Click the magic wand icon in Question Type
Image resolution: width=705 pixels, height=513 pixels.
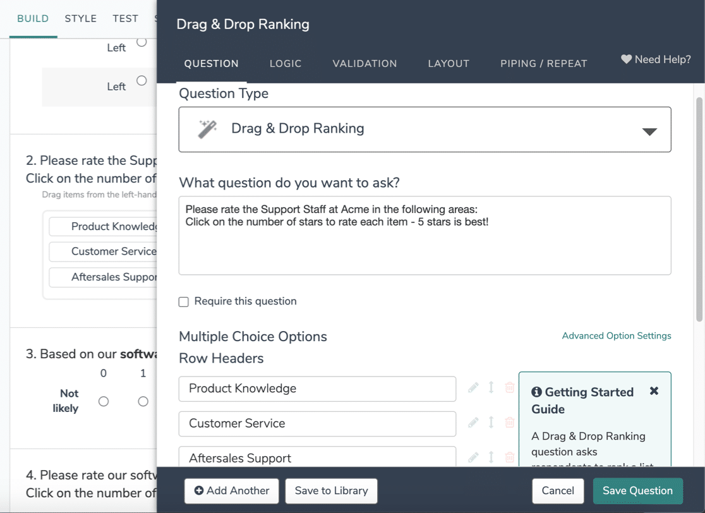coord(207,129)
